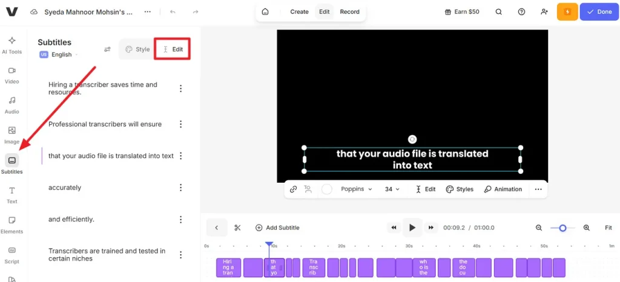This screenshot has width=620, height=282.
Task: Open AI Tools in sidebar
Action: tap(12, 45)
